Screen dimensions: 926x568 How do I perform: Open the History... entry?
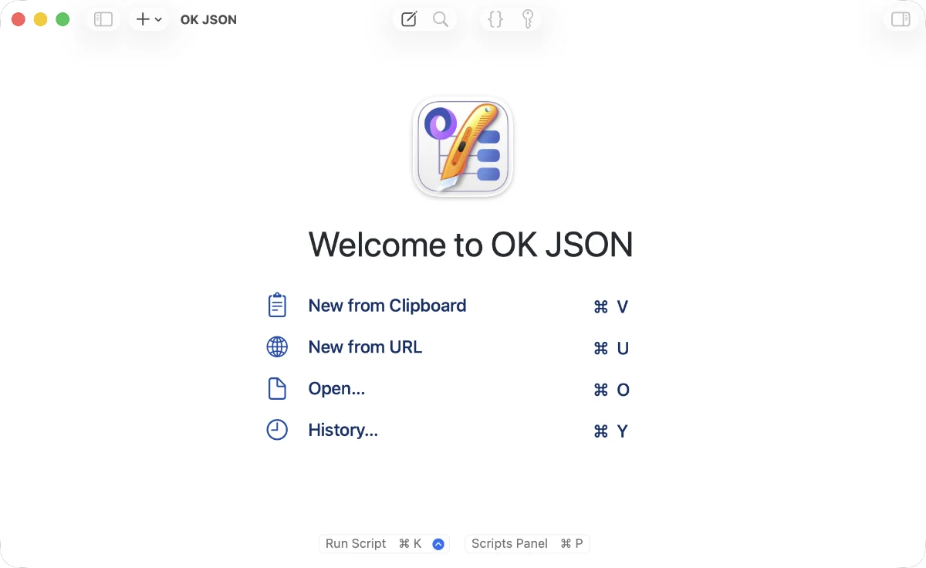tap(343, 431)
